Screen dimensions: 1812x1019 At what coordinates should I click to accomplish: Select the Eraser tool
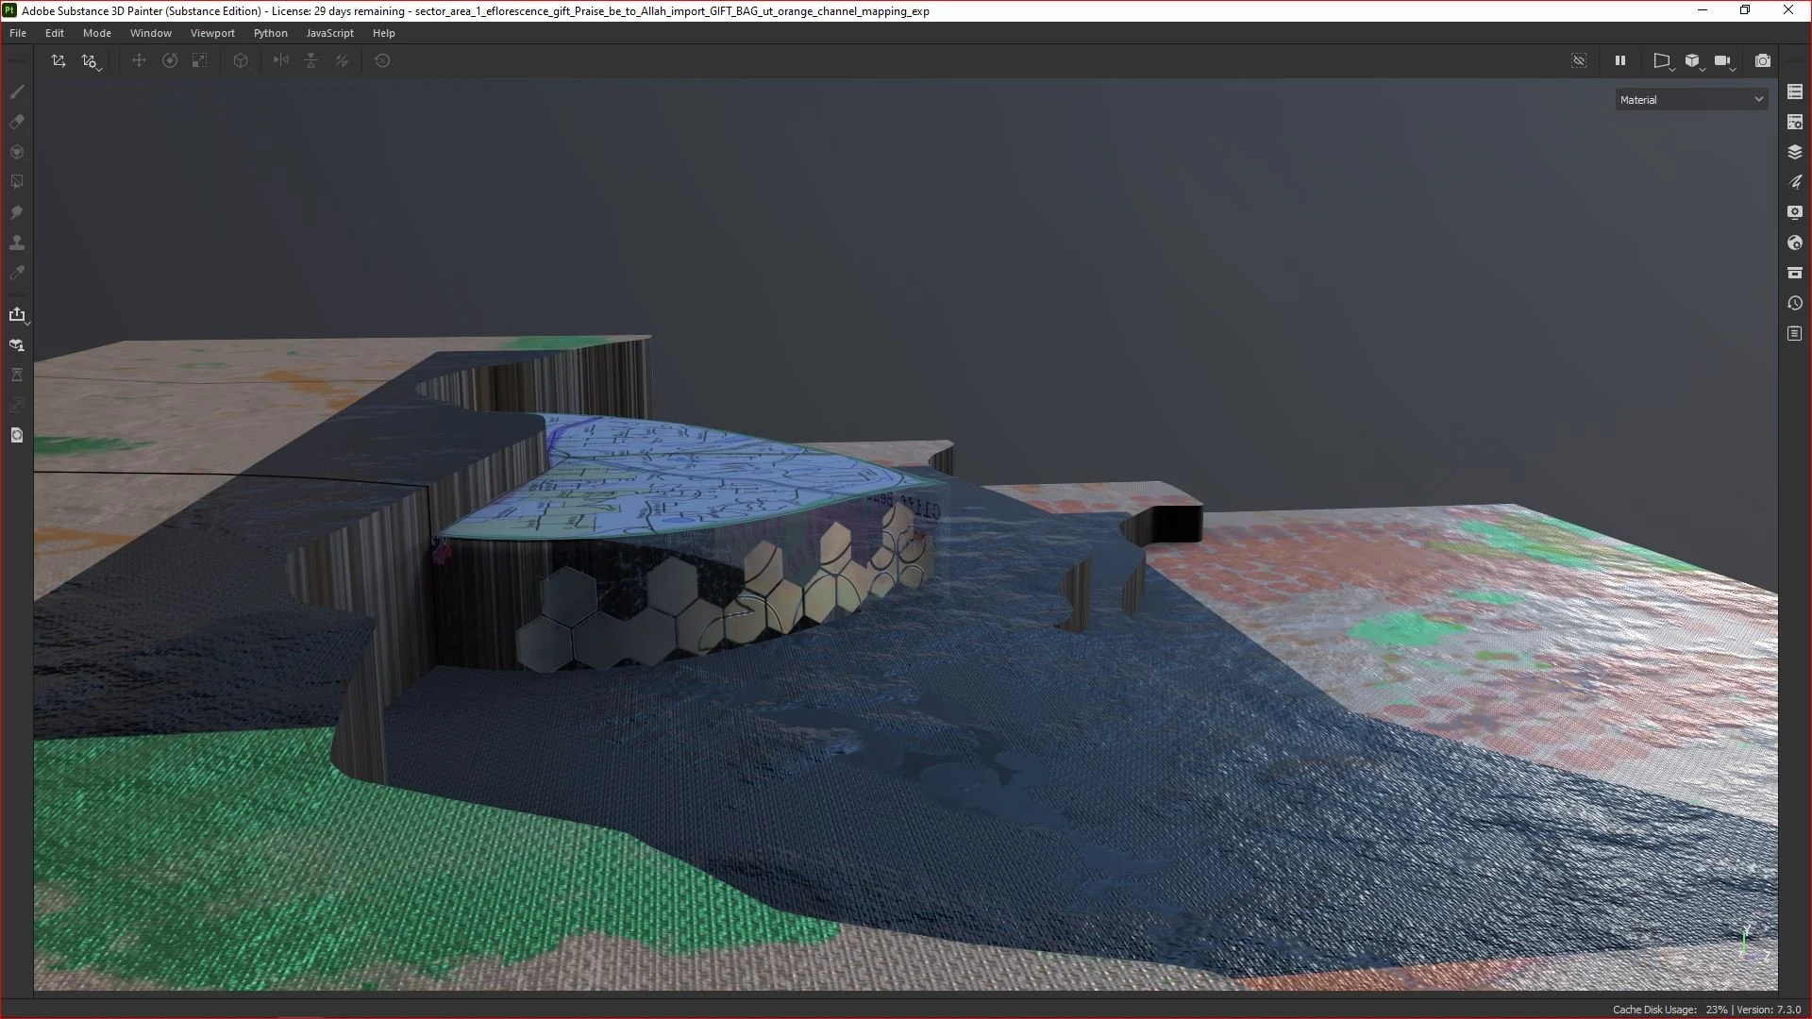click(17, 122)
